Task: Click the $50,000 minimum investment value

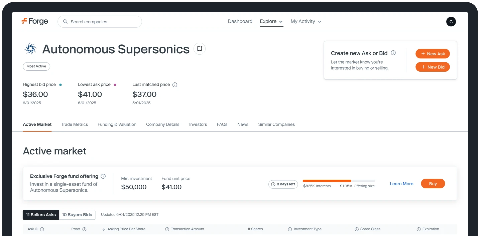Action: tap(134, 187)
